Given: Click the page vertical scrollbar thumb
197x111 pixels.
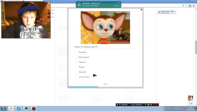Looking at the screenshot, I should pyautogui.click(x=196, y=47).
